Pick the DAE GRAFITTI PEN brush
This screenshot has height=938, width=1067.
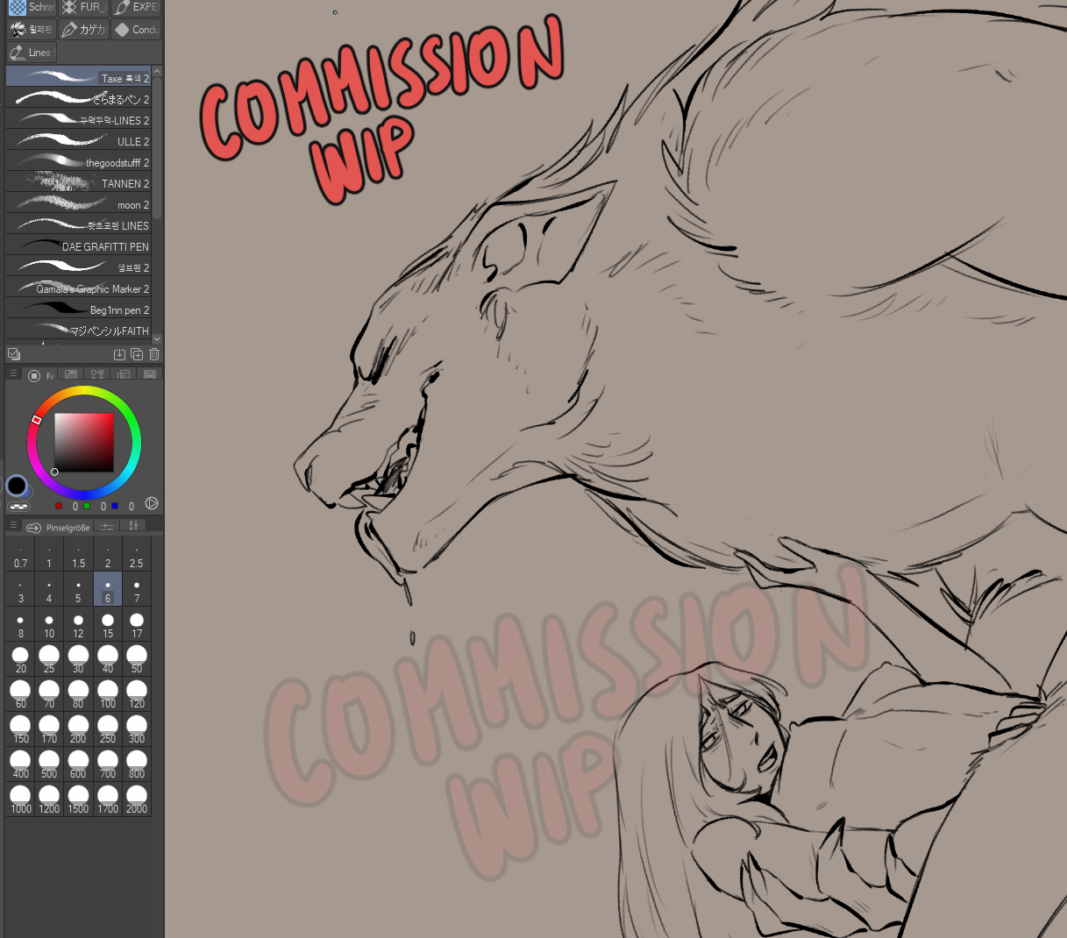coord(79,246)
